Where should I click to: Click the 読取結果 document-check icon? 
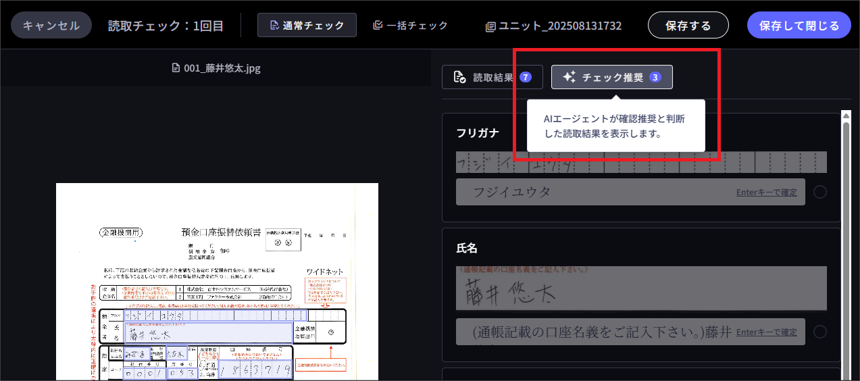click(459, 77)
